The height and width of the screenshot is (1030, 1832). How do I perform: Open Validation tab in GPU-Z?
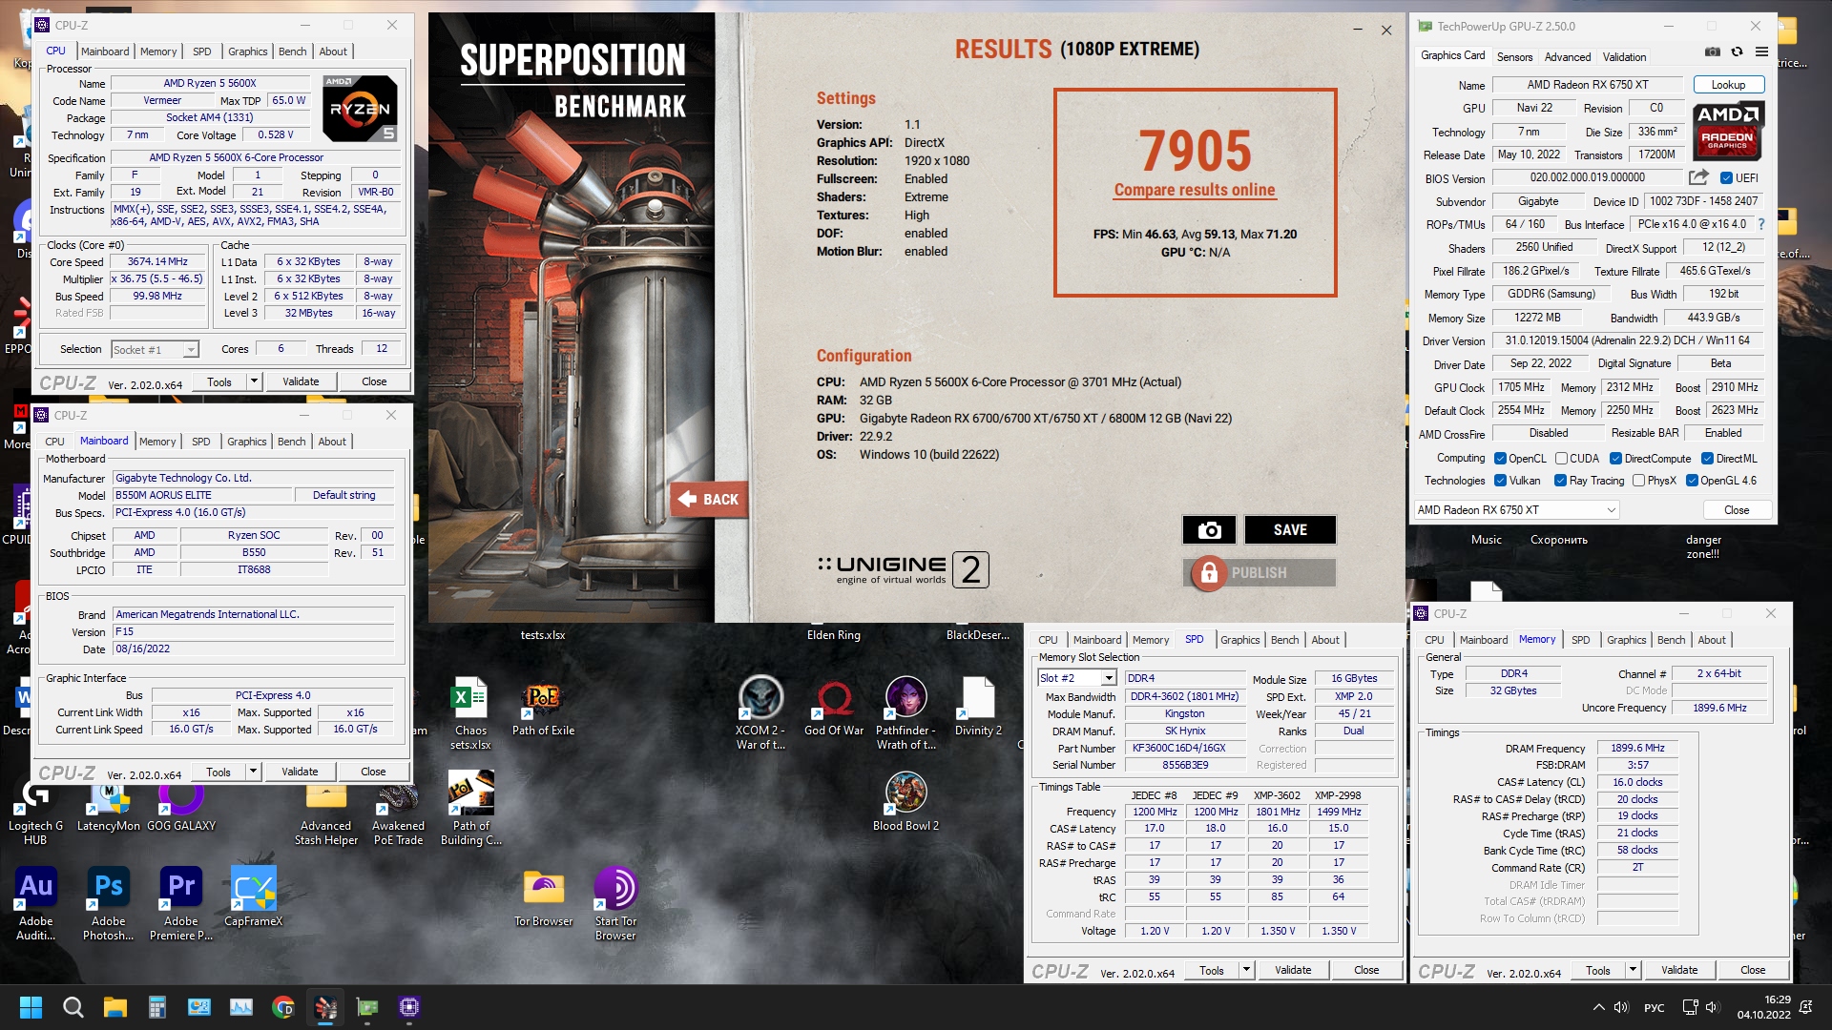pyautogui.click(x=1624, y=57)
